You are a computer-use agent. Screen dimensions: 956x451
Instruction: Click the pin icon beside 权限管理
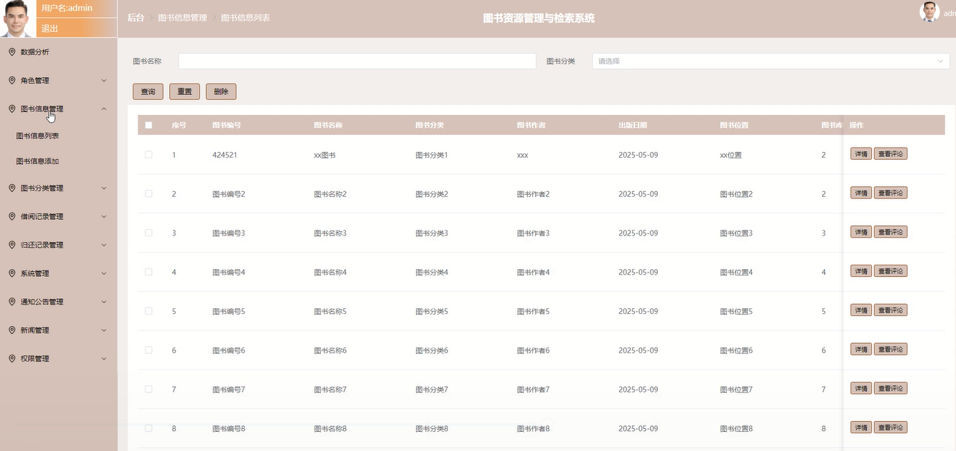click(x=12, y=359)
